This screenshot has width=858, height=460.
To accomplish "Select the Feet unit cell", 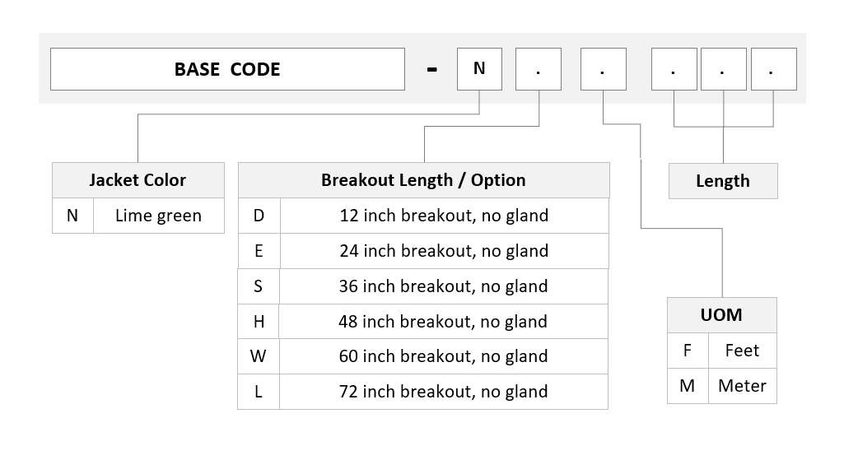I will click(743, 351).
